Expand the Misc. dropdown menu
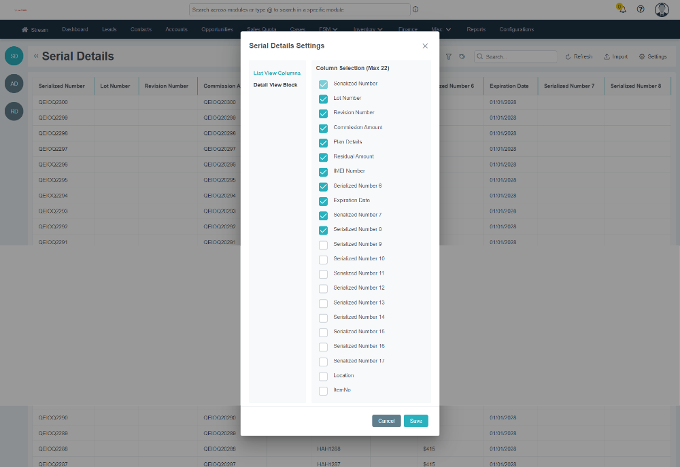Screen dimensions: 680x467 (441, 30)
